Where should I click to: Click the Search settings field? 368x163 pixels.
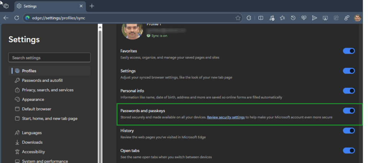pos(50,58)
